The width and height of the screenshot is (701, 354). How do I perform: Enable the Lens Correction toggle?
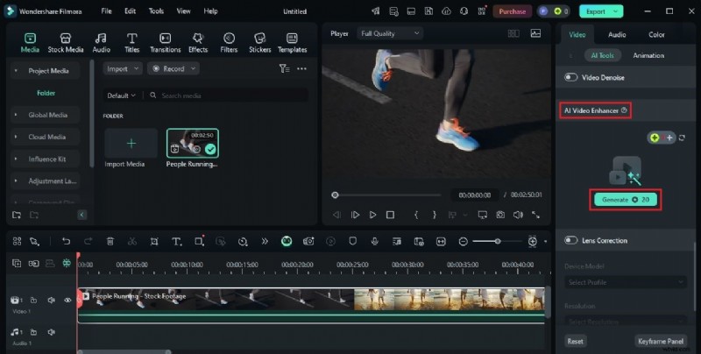point(571,240)
